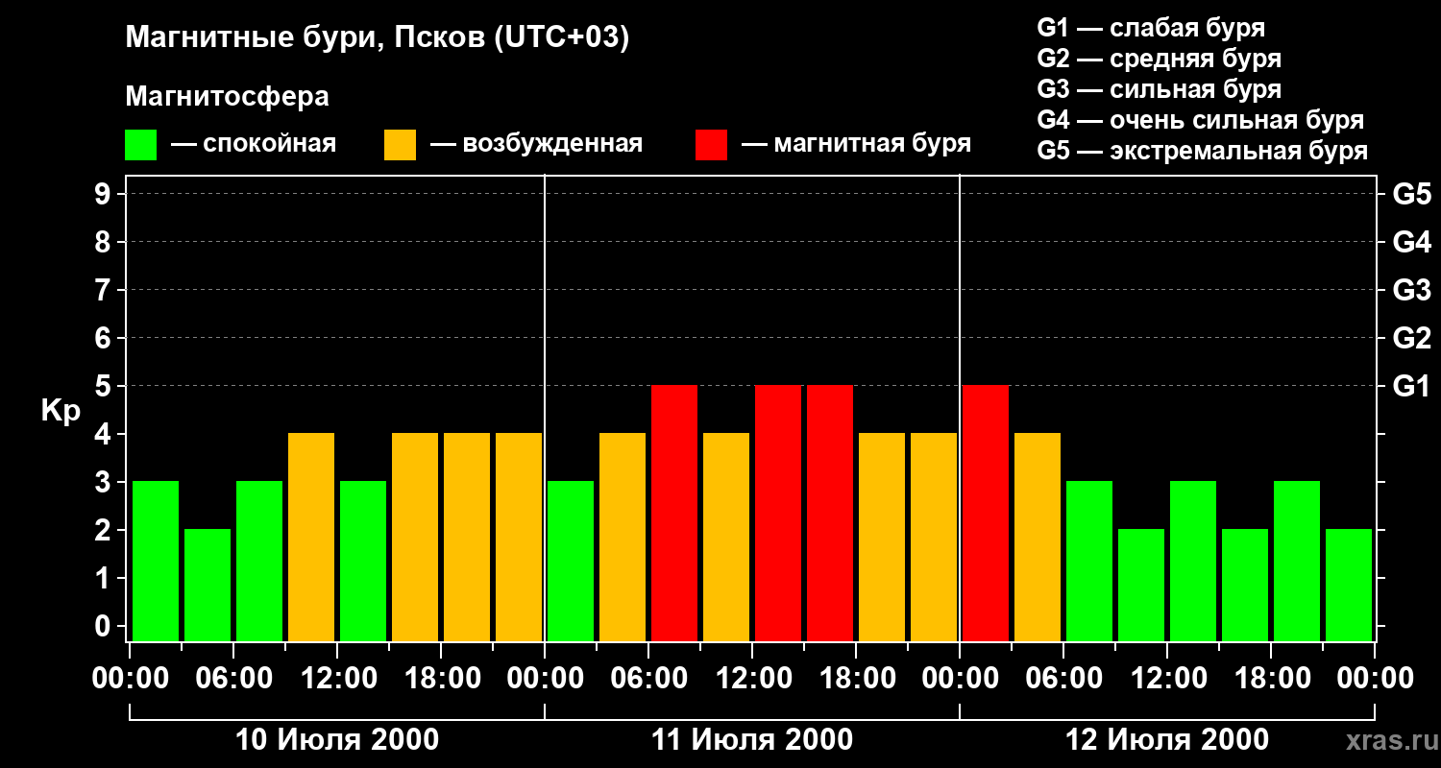Click the 06:00 time label above 12 Июля
The image size is (1441, 768).
pos(1063,679)
